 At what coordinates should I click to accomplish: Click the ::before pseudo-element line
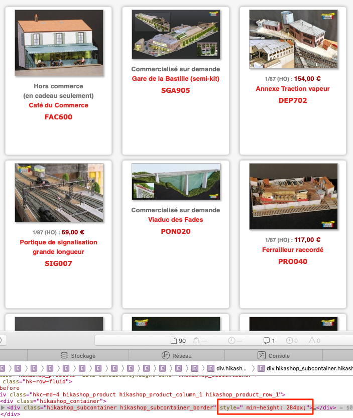(10, 388)
